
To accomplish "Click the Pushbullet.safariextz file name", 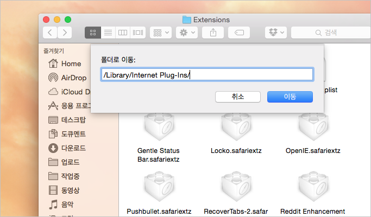I will 159,211.
